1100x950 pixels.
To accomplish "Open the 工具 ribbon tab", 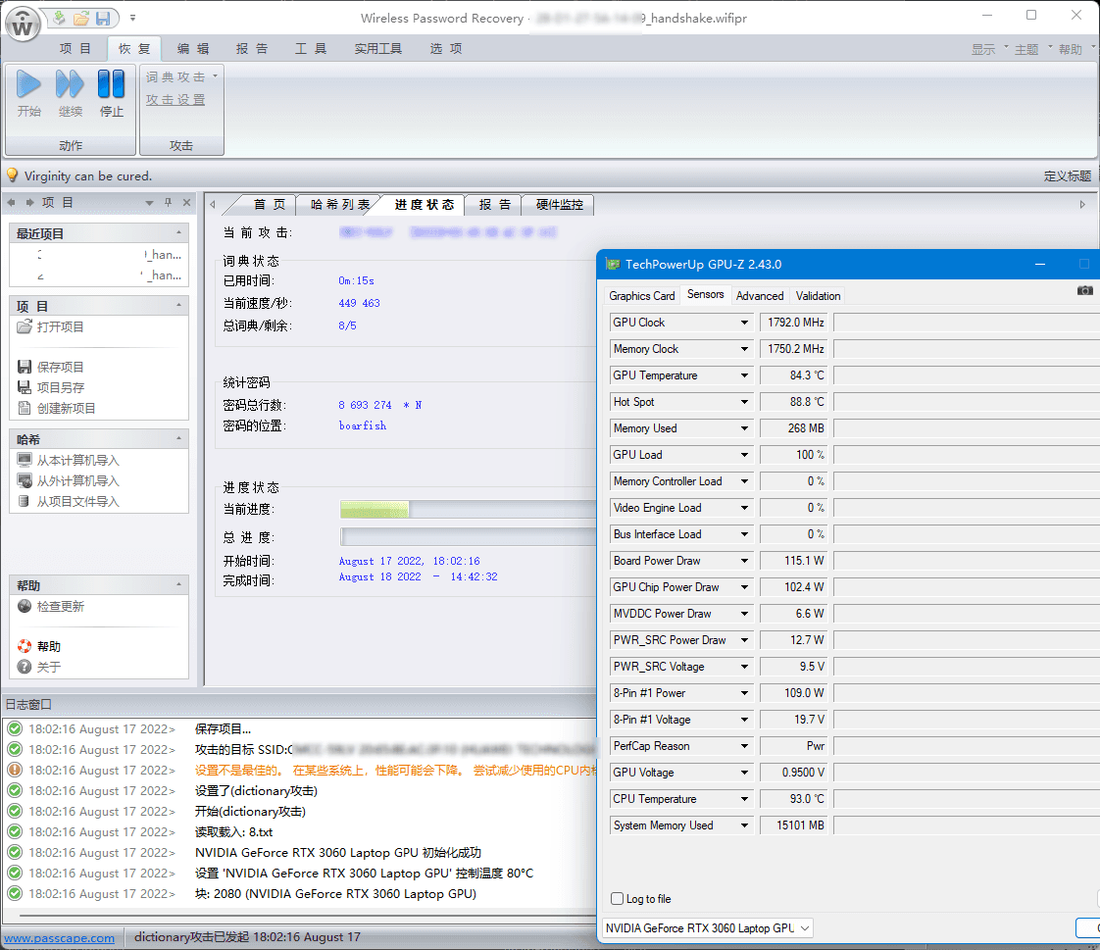I will pos(311,48).
